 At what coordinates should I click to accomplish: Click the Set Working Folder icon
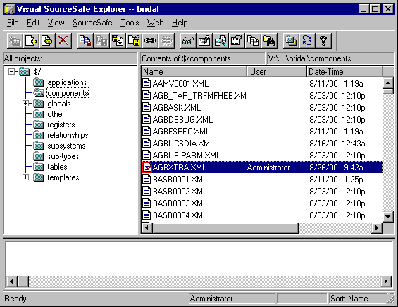click(291, 41)
